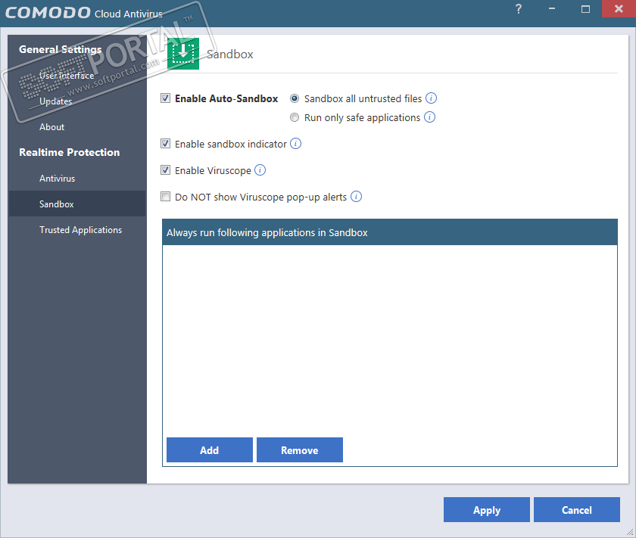Open Updates settings page
The image size is (636, 538).
[x=55, y=101]
